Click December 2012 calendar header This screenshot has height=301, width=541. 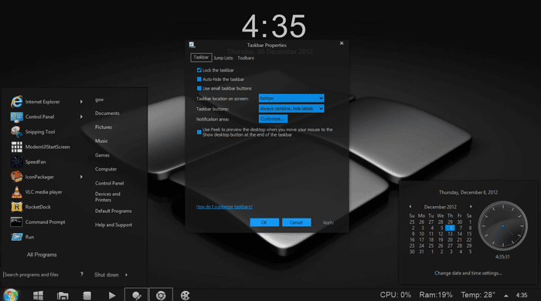441,207
